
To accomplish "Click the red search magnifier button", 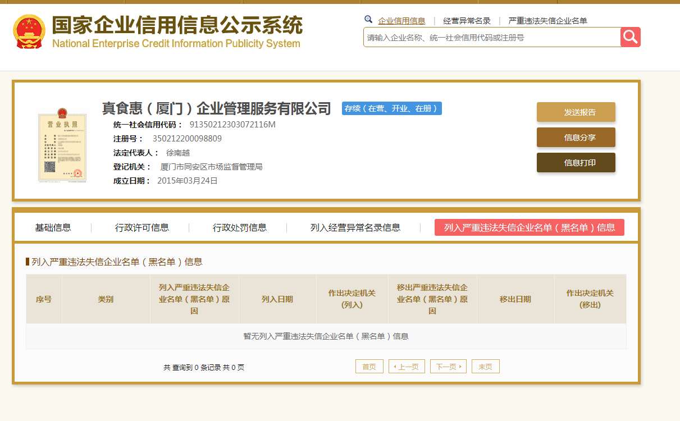I will coord(630,37).
